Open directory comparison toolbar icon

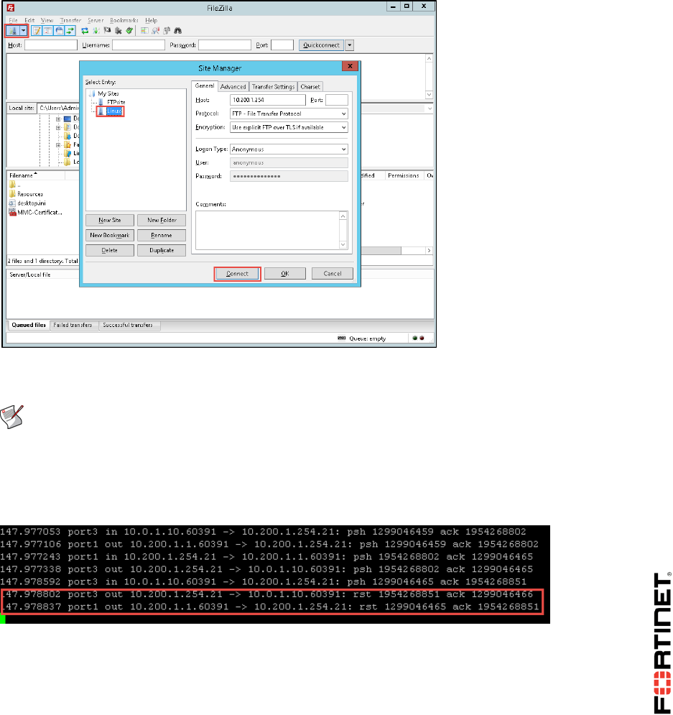point(156,31)
